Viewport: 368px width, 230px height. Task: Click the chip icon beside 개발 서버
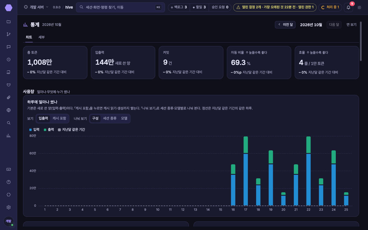[x=26, y=7]
